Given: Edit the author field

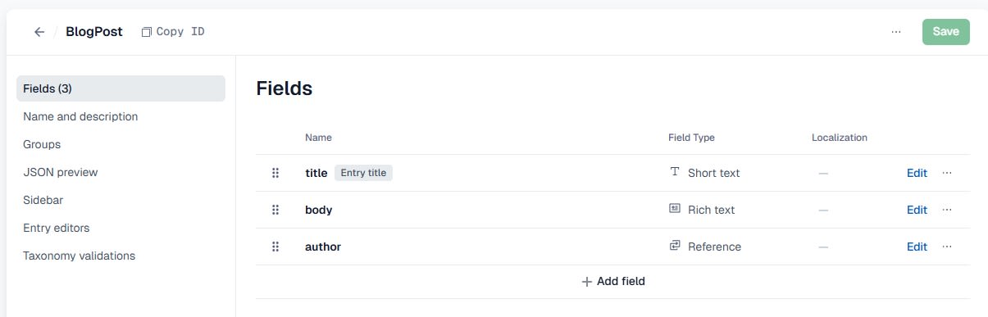Looking at the screenshot, I should [917, 247].
